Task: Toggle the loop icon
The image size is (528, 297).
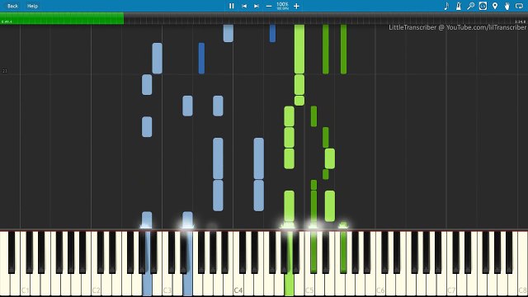Action: click(x=519, y=6)
